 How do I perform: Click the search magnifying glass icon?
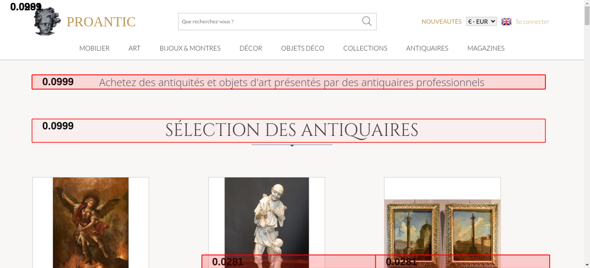pos(367,21)
